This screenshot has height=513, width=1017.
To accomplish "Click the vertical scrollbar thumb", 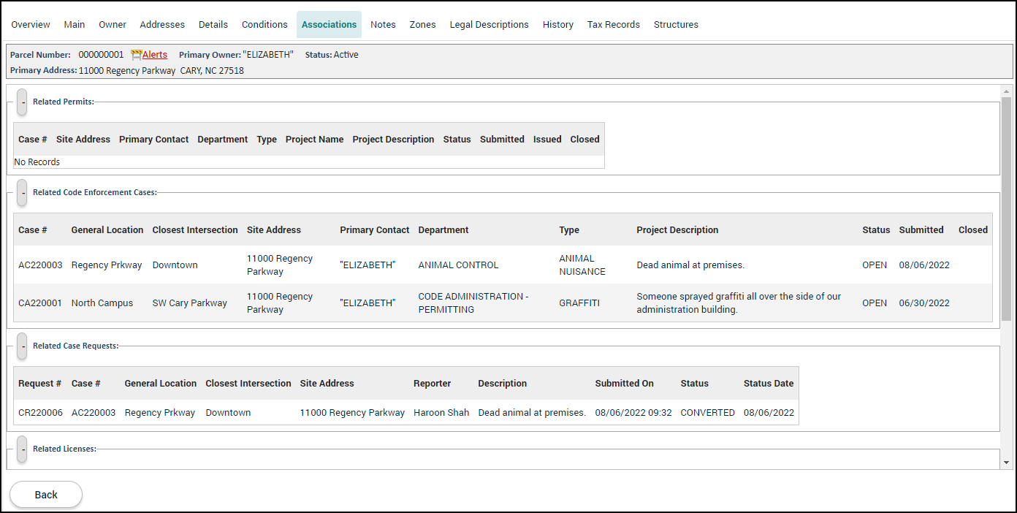I will click(1006, 208).
